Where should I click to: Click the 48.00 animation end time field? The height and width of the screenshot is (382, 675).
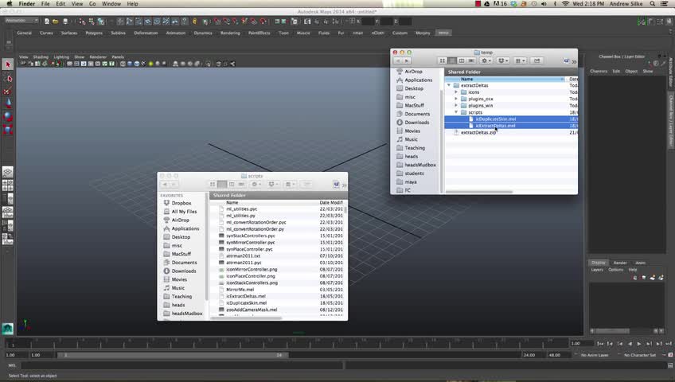click(558, 355)
